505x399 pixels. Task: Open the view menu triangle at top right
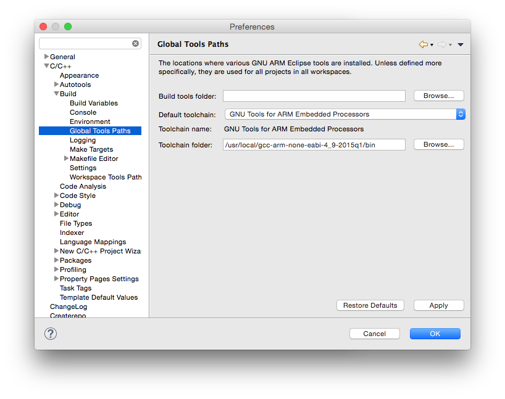tap(459, 44)
